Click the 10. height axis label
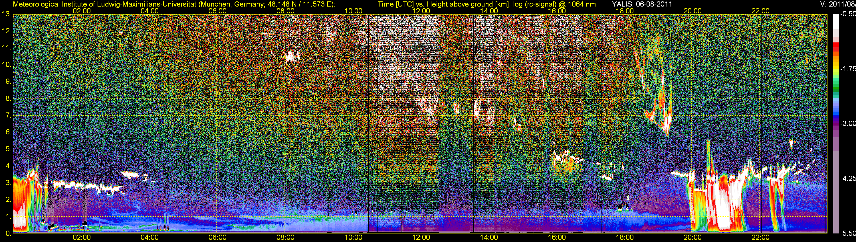This screenshot has width=856, height=242. click(x=6, y=65)
